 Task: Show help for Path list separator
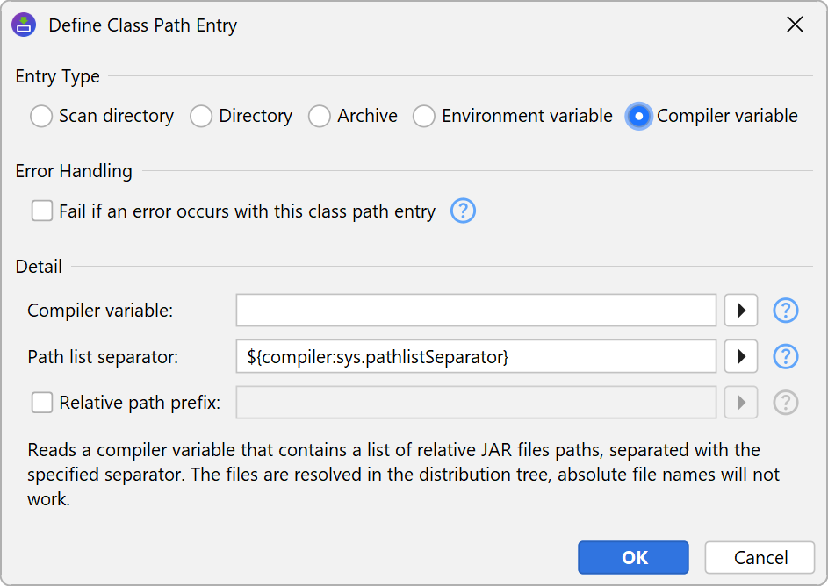[x=785, y=356]
